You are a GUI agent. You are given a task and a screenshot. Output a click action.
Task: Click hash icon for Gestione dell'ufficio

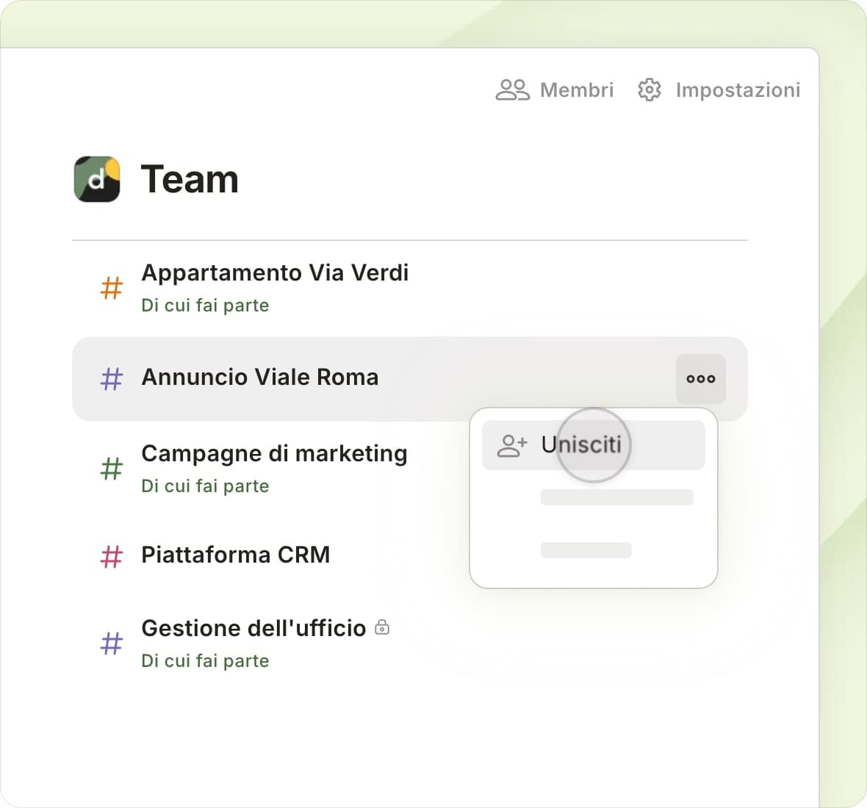[111, 644]
